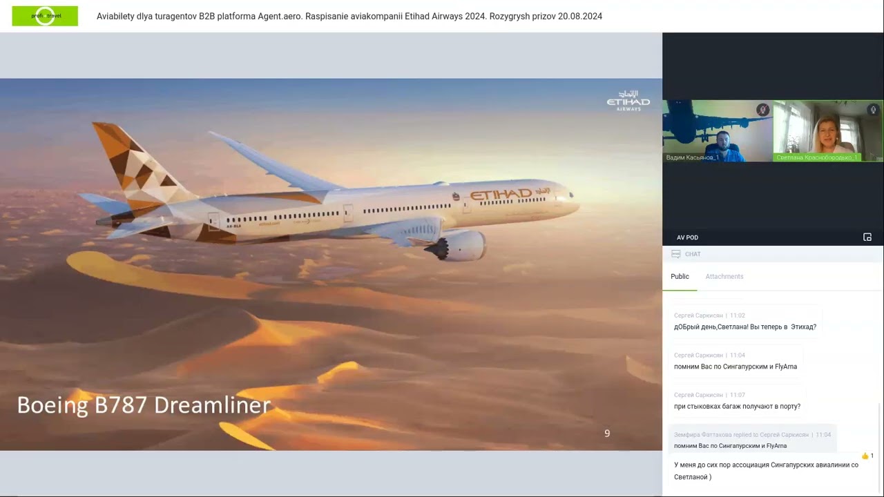Click the "Boeing B787 Dreamliner" slide caption
The image size is (884, 497).
click(144, 405)
